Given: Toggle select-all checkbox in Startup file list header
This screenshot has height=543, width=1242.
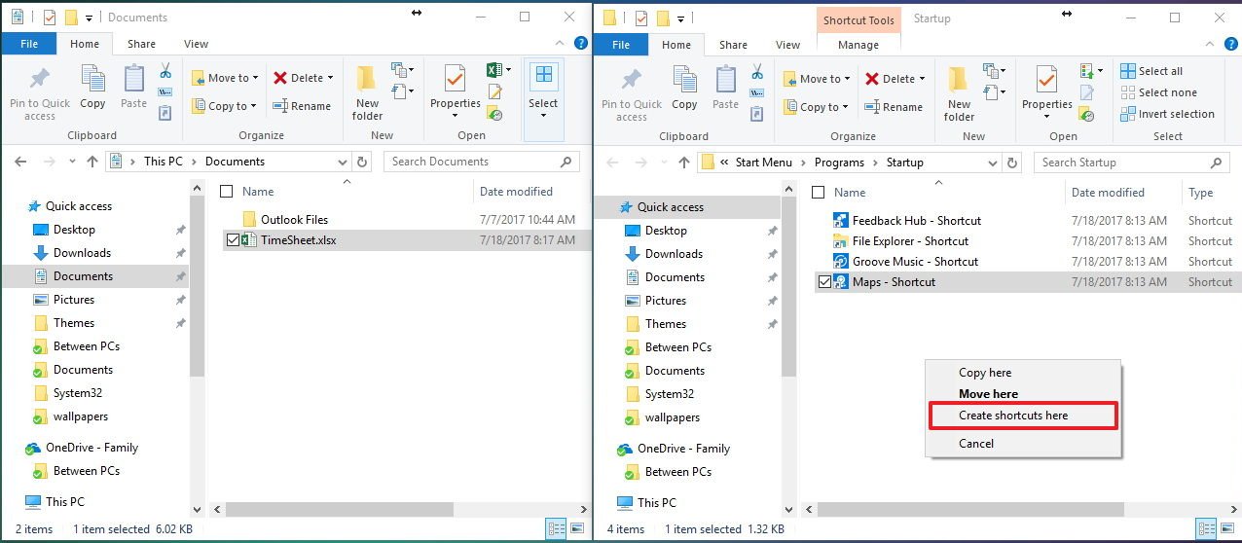Looking at the screenshot, I should point(818,193).
